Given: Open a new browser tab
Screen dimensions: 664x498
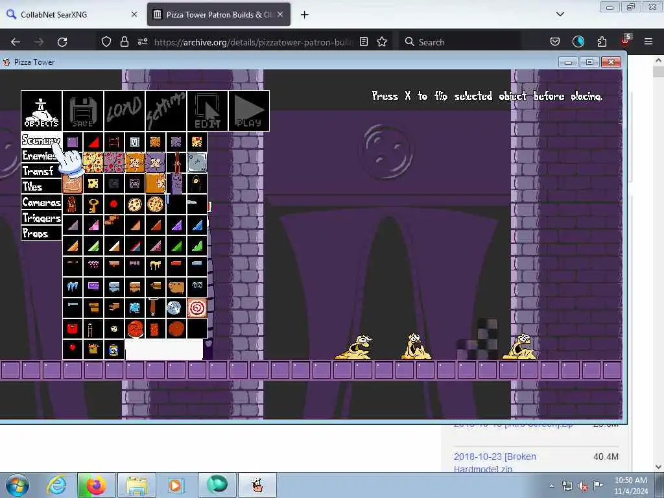Looking at the screenshot, I should coord(305,15).
